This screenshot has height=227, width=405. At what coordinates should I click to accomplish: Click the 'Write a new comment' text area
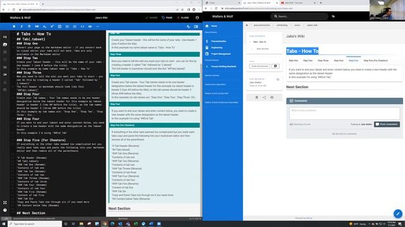click(x=344, y=113)
